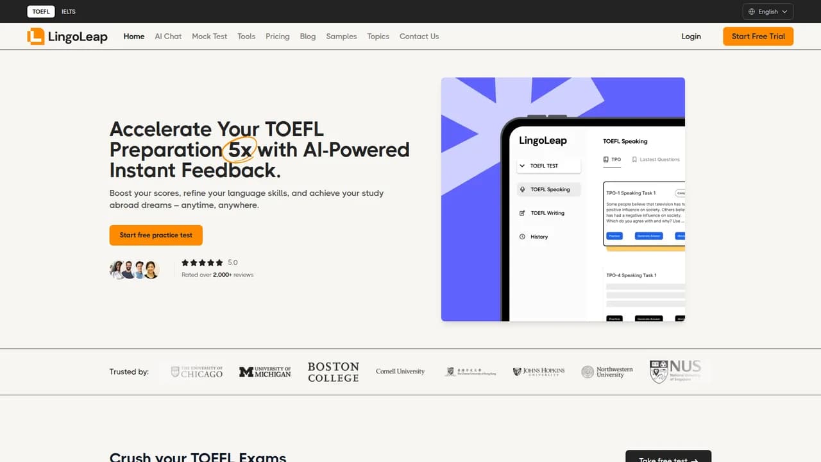Click the Johns Hopkins University logo

(x=539, y=372)
